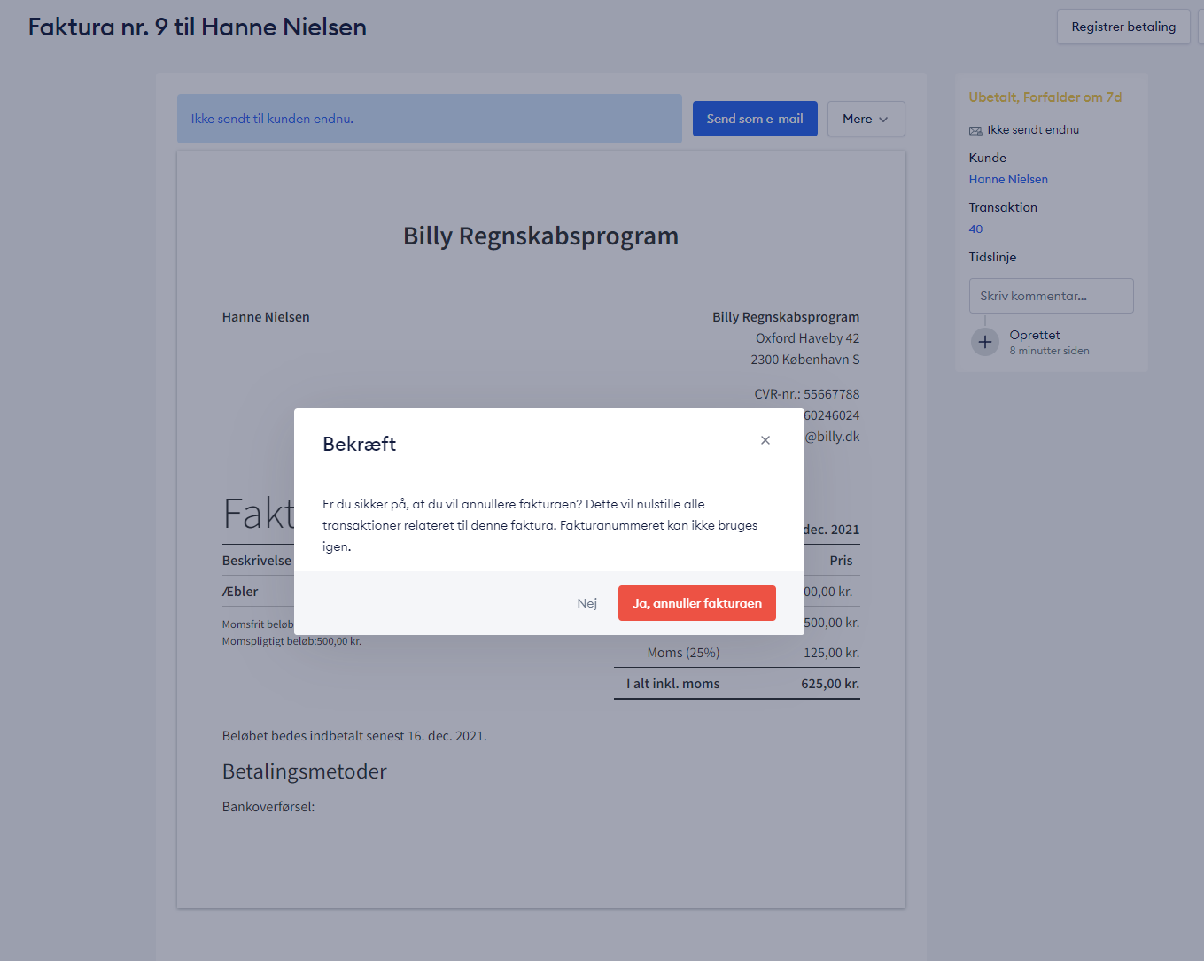Click 'Billy Regnskabsprogram' invoice title
The height and width of the screenshot is (961, 1204).
(x=540, y=236)
